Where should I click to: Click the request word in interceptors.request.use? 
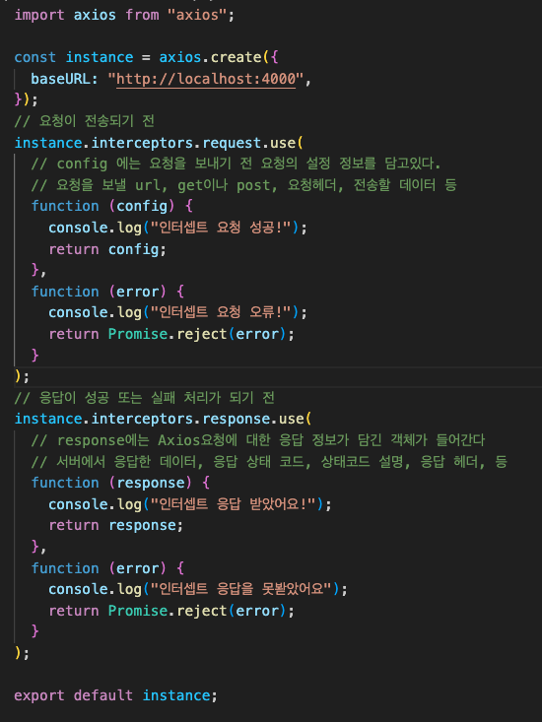click(232, 143)
